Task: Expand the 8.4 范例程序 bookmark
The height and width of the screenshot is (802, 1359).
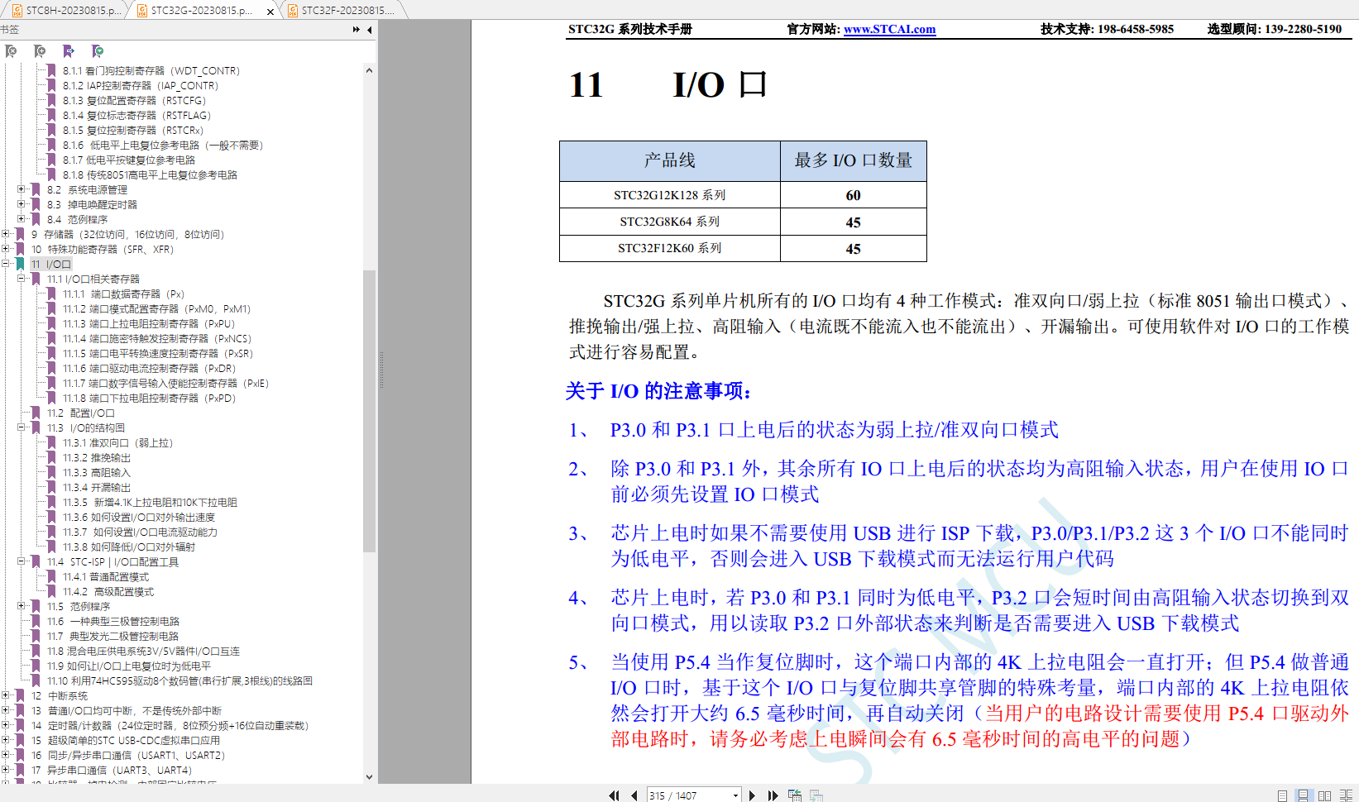Action: point(22,219)
